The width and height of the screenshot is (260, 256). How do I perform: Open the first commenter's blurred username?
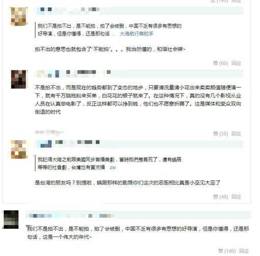pos(68,10)
